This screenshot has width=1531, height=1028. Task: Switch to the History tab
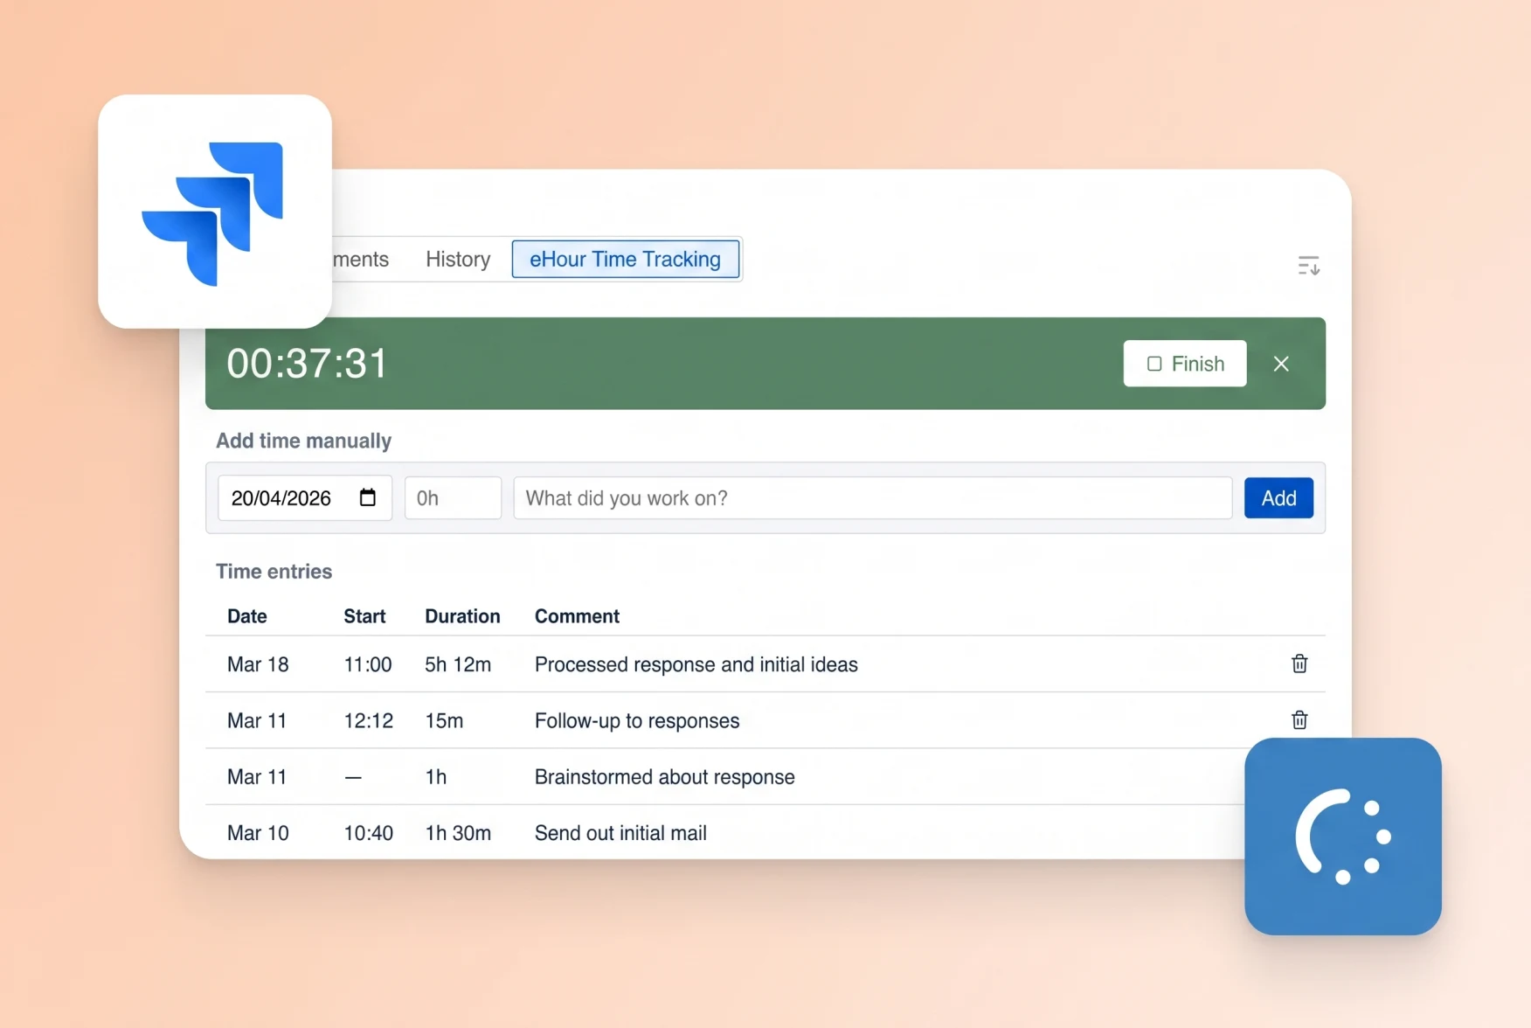coord(458,259)
